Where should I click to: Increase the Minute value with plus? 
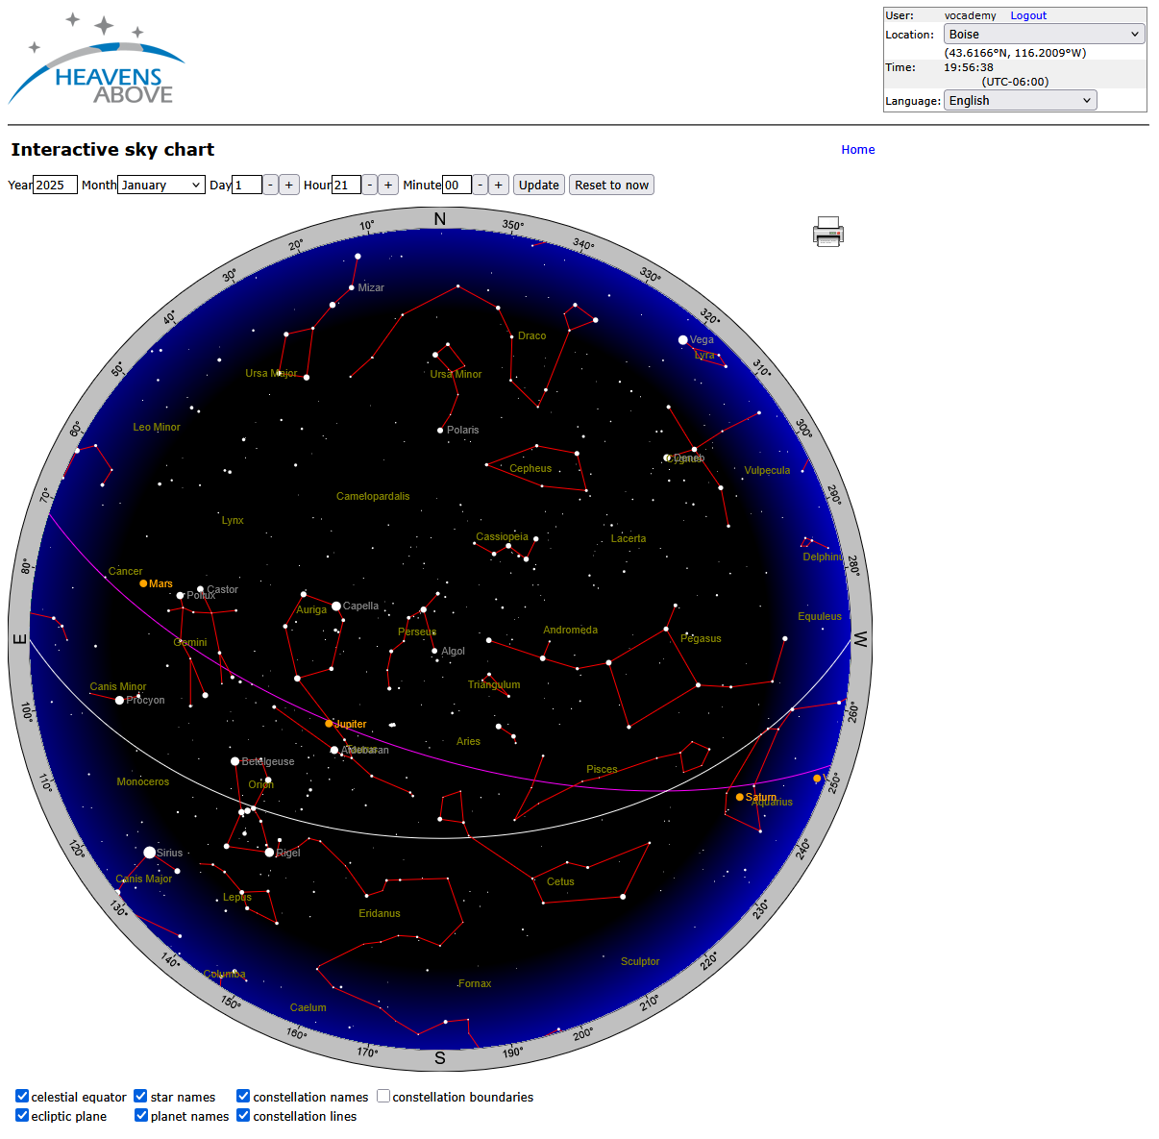coord(498,185)
